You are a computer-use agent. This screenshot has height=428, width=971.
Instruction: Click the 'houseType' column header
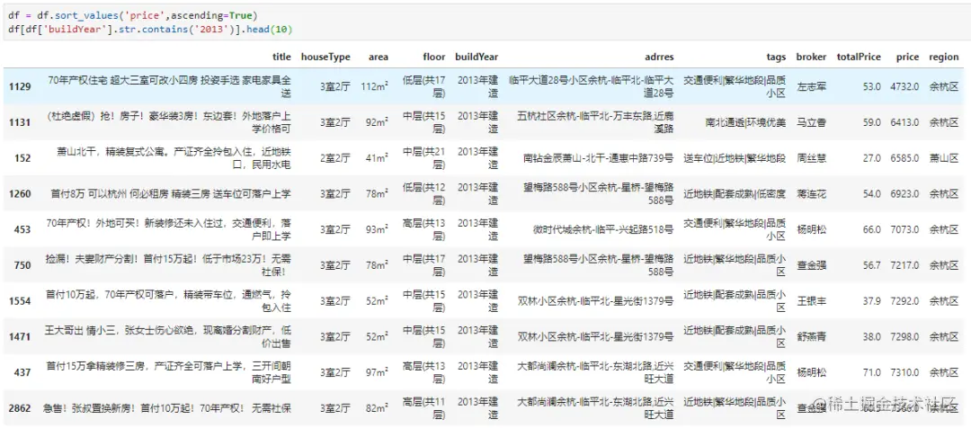pos(325,57)
